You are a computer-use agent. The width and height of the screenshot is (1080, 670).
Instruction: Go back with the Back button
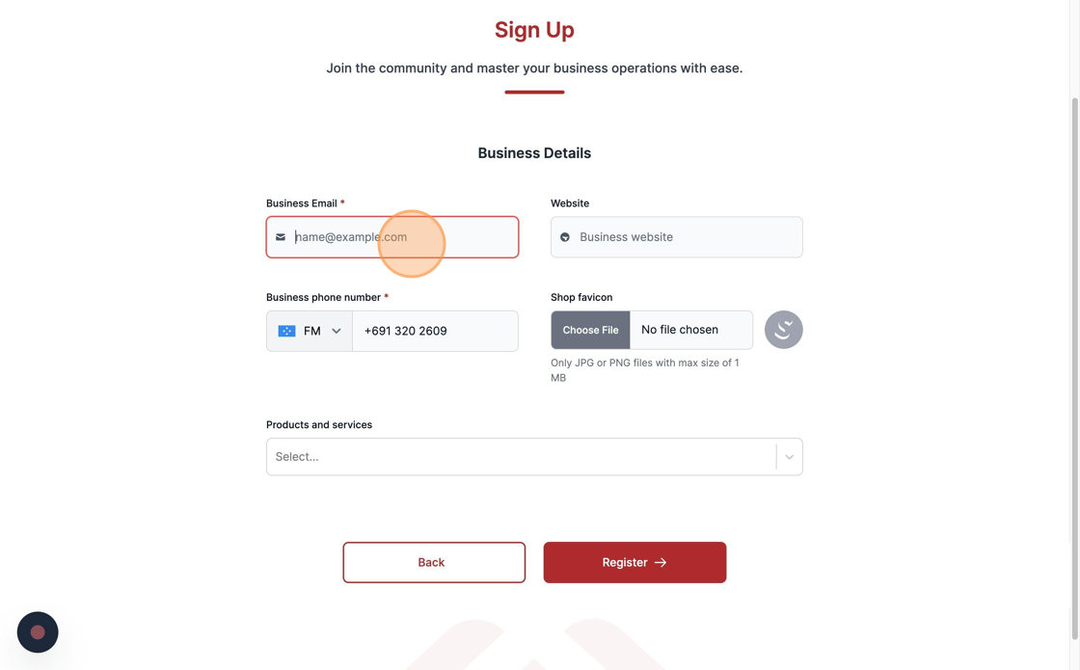pyautogui.click(x=434, y=563)
